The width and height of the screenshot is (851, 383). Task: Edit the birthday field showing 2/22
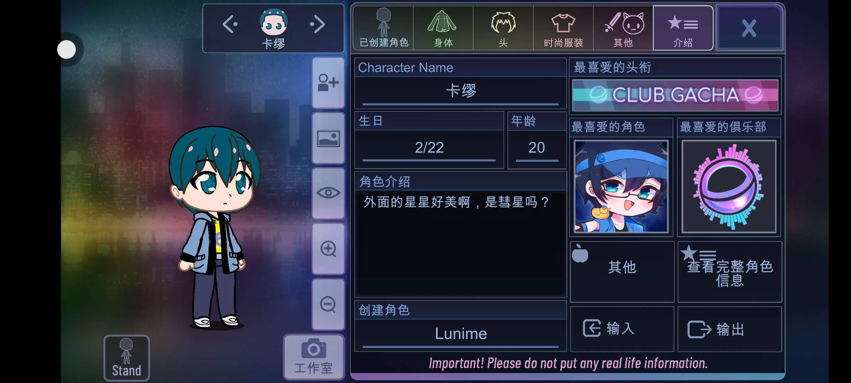429,148
